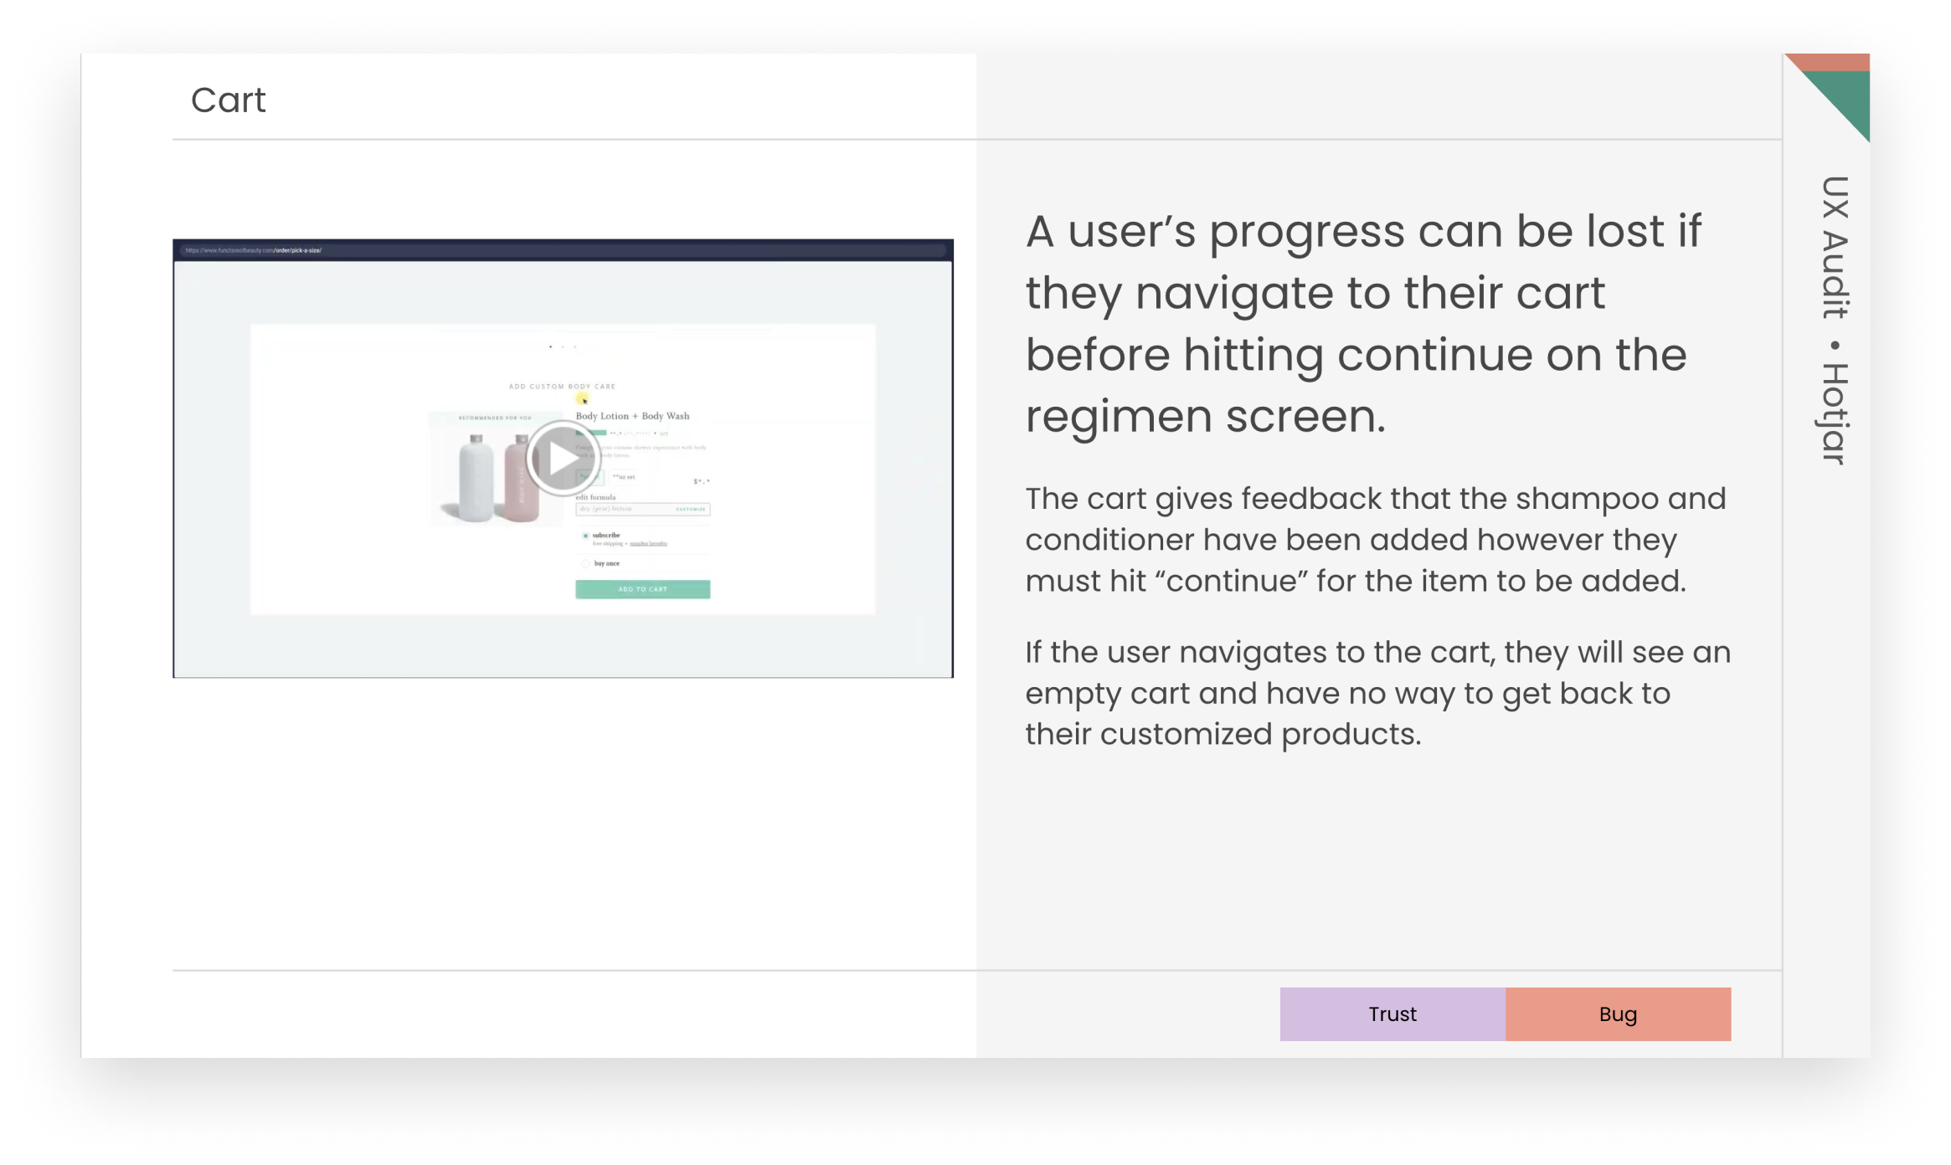Play the embedded Hotjar recording video
1951x1165 pixels.
click(563, 458)
